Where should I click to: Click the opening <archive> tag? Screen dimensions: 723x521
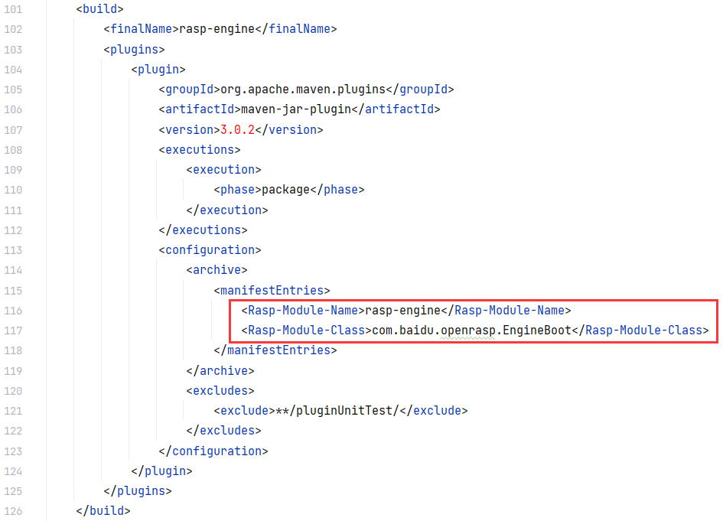point(217,270)
